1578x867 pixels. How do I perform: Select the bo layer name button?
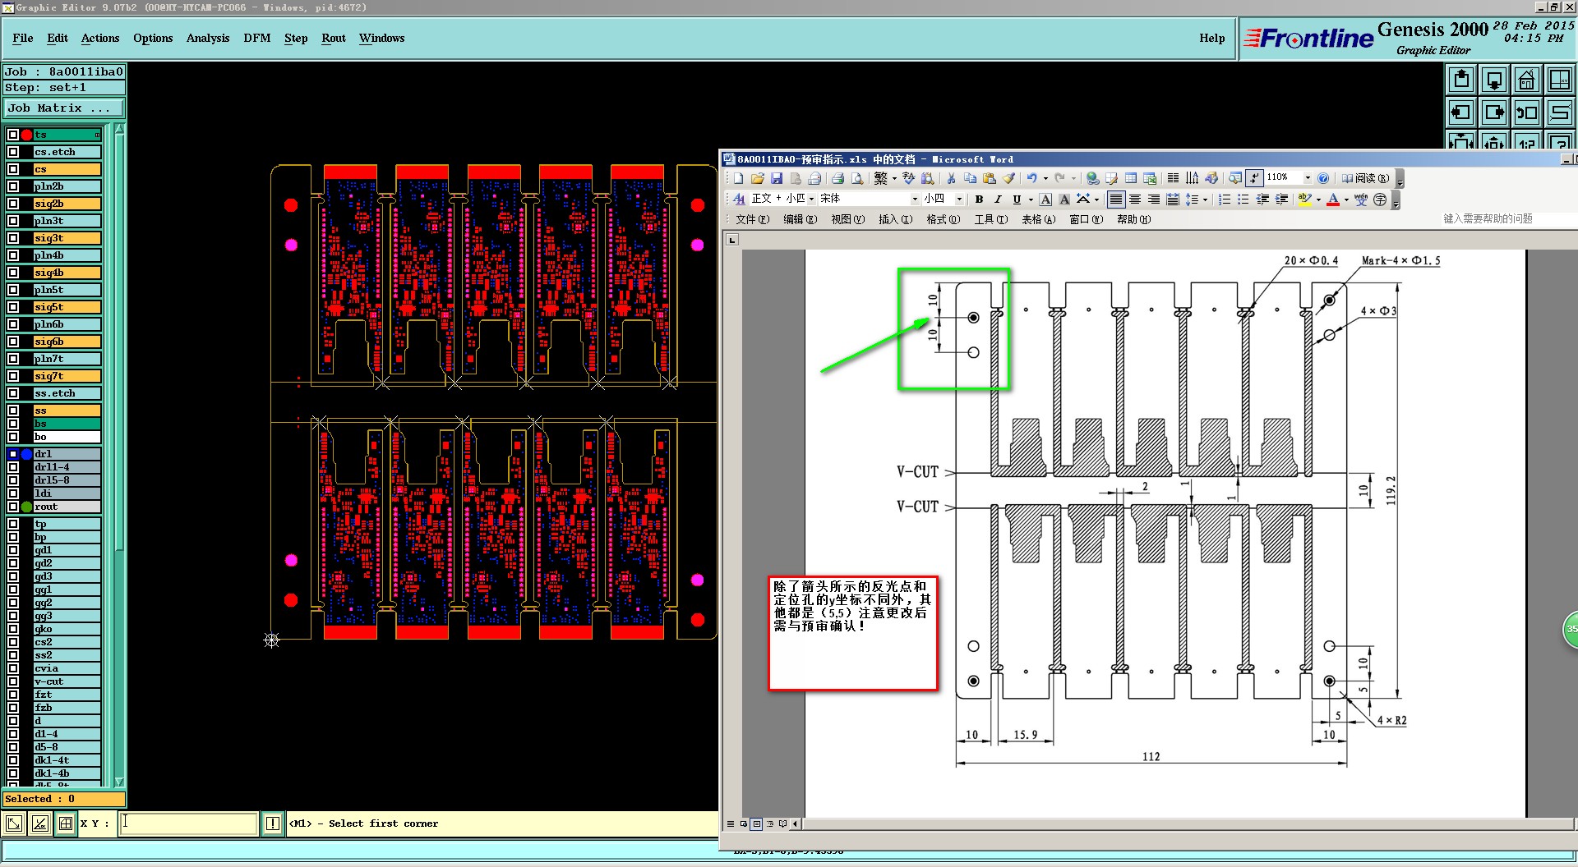[x=67, y=437]
